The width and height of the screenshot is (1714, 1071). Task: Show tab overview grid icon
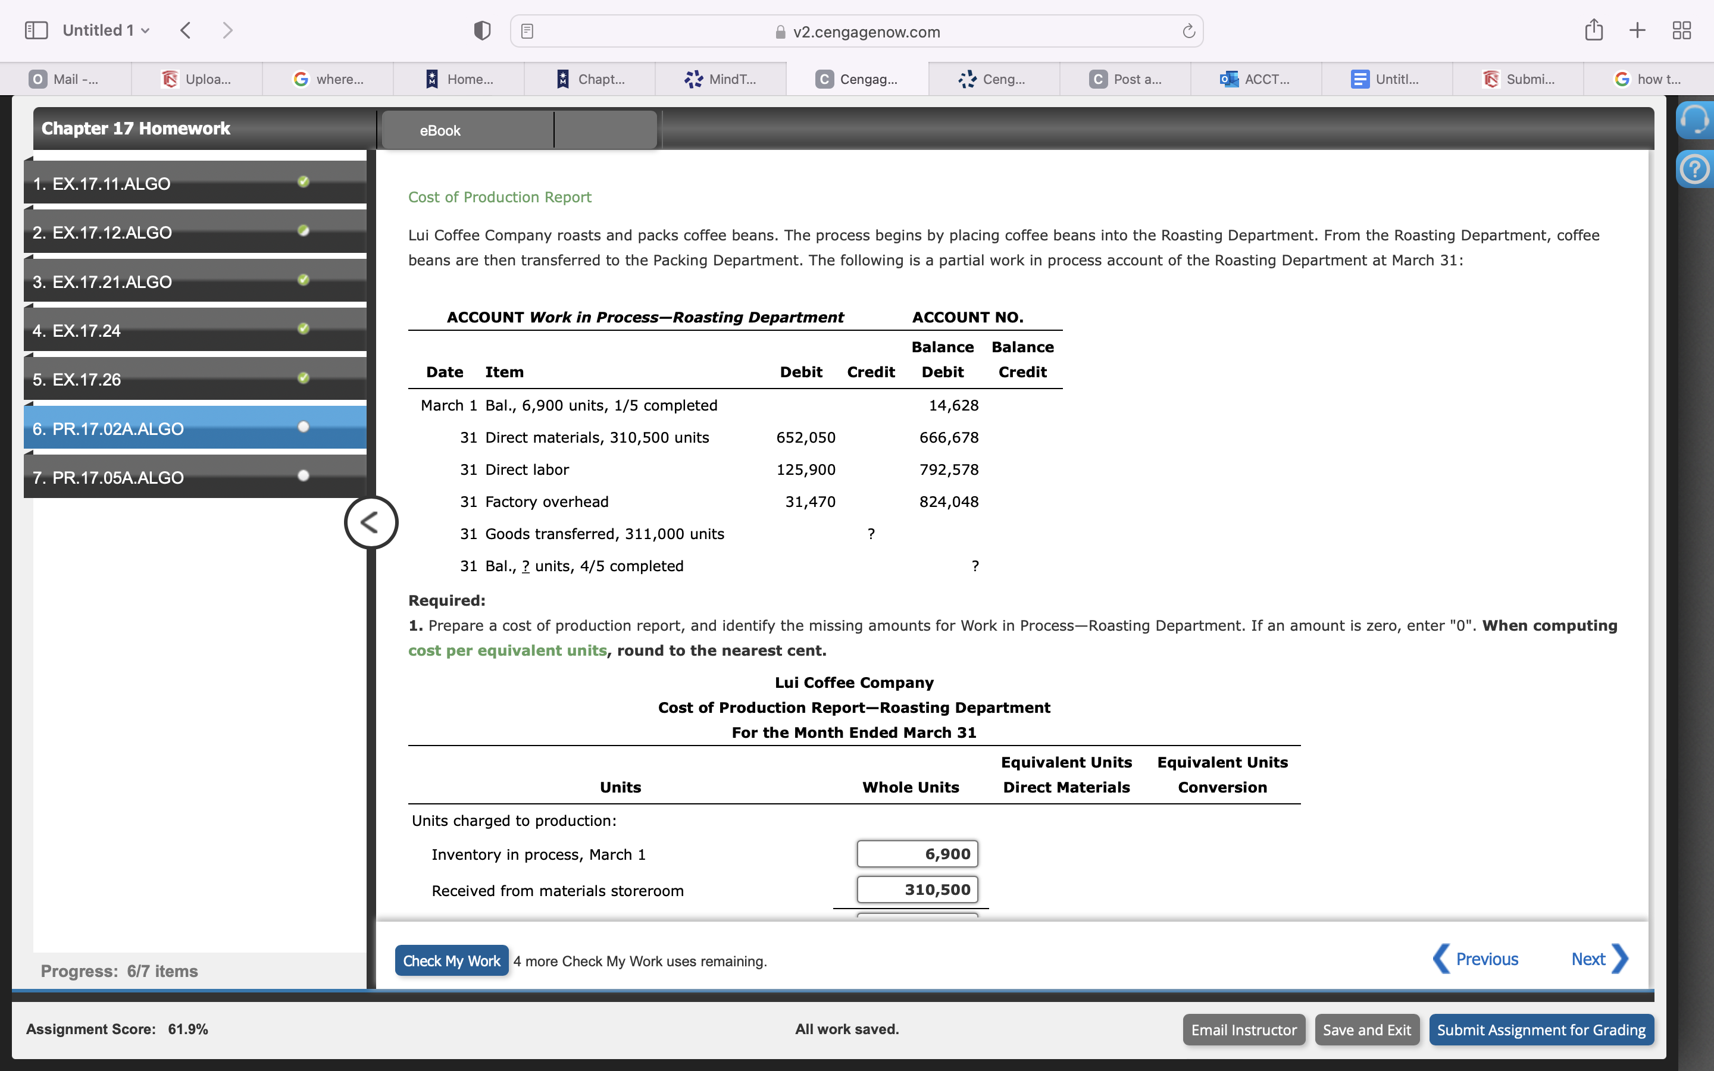pos(1681,30)
